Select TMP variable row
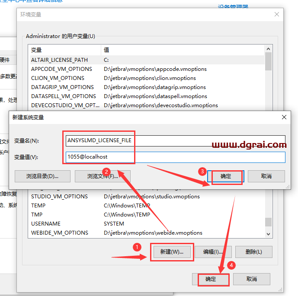Image resolution: width=298 pixels, height=296 pixels. 147,215
